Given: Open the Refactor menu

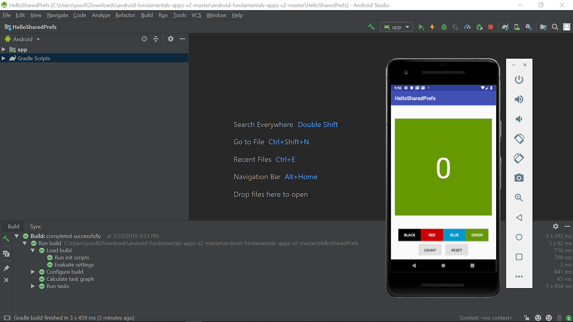Looking at the screenshot, I should [125, 15].
